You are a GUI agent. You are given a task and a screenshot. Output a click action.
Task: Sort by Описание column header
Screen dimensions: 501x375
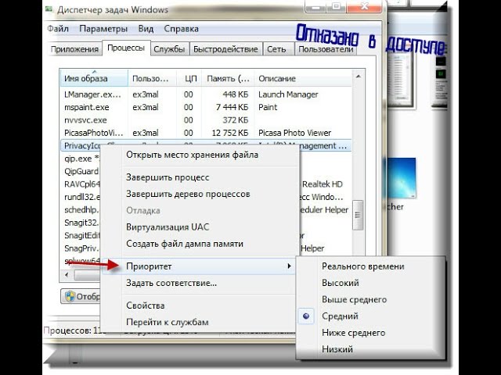tap(303, 78)
